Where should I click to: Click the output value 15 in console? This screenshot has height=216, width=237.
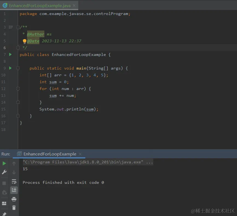25,169
